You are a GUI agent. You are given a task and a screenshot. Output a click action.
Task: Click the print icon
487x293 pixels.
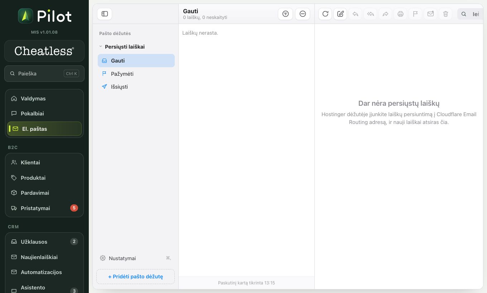400,14
